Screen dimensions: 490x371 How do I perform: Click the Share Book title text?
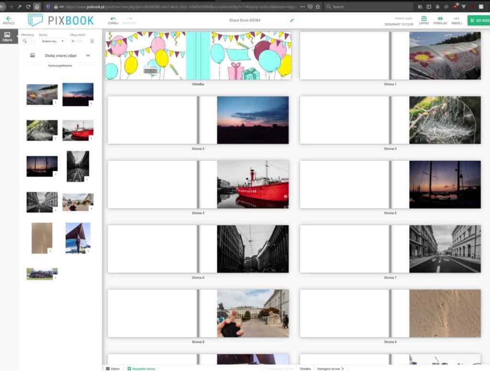click(x=245, y=20)
